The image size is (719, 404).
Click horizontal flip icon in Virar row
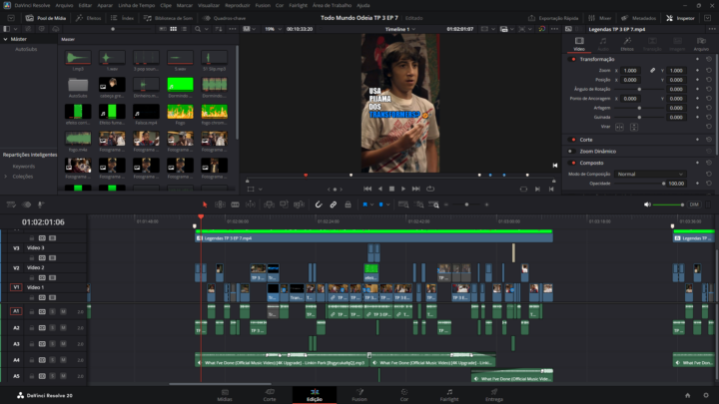[617, 127]
